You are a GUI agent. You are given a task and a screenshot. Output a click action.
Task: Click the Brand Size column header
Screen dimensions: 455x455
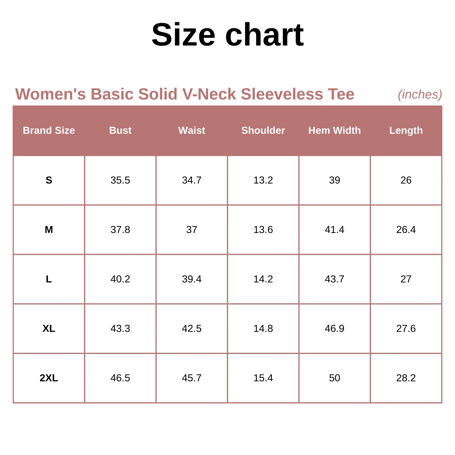pos(49,130)
